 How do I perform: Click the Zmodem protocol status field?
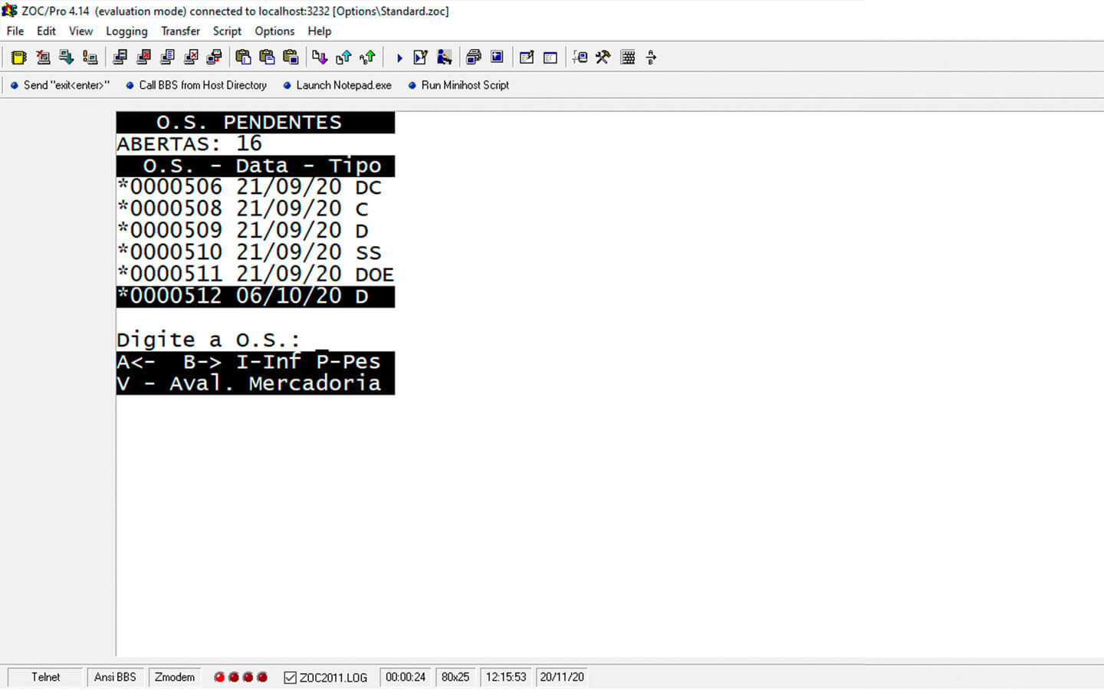point(175,678)
